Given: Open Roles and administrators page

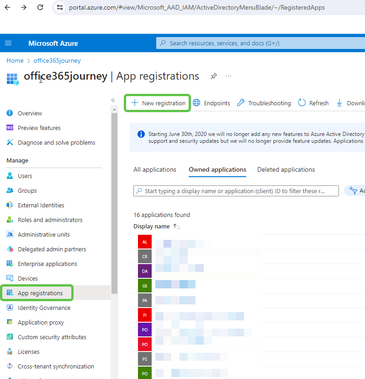Looking at the screenshot, I should (50, 220).
